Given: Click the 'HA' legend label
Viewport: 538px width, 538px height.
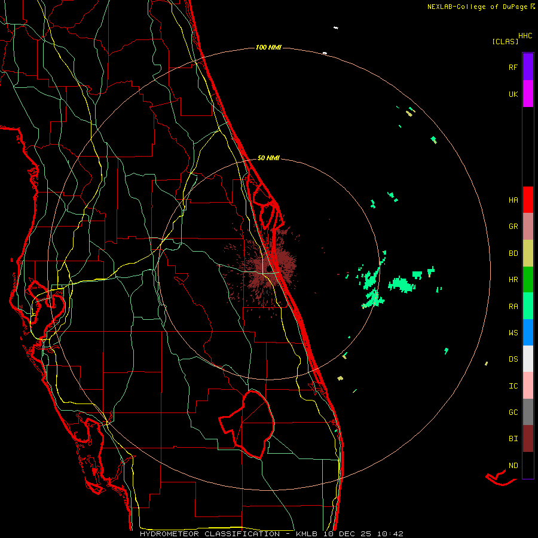Looking at the screenshot, I should pos(513,200).
